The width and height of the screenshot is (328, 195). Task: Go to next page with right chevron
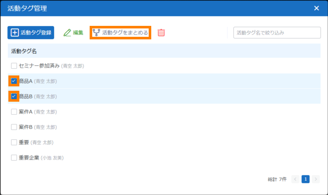click(316, 179)
